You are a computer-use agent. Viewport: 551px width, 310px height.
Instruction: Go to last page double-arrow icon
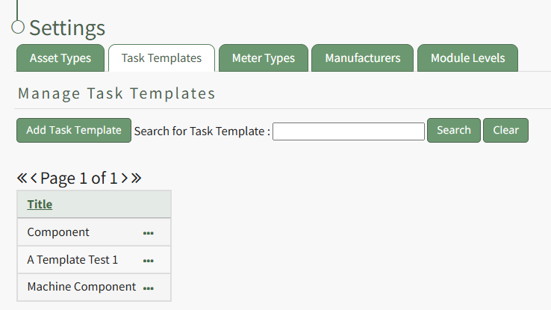136,178
